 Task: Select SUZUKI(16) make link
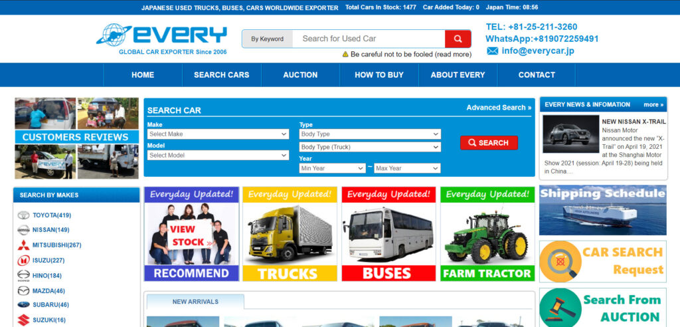click(x=49, y=320)
